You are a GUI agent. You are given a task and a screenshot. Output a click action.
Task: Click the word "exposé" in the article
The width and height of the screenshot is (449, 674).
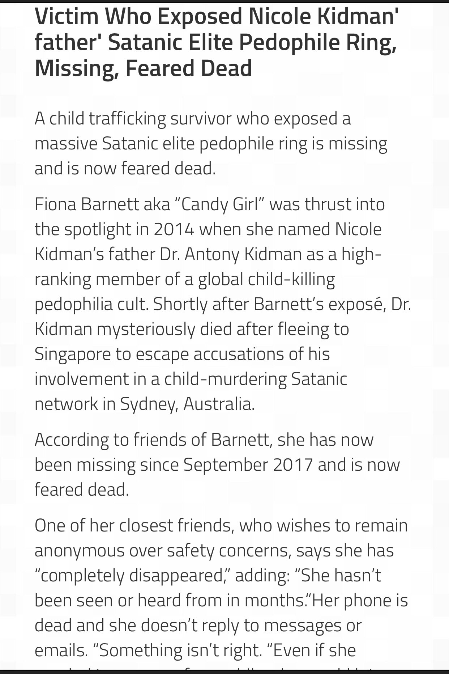355,304
